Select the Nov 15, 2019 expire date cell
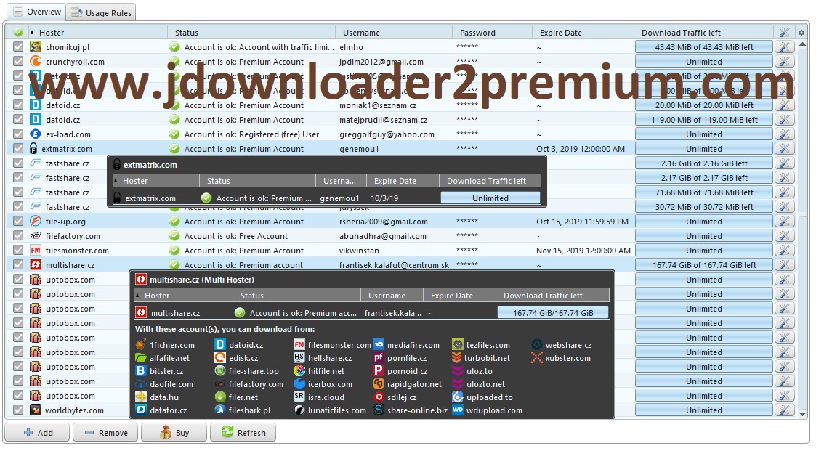This screenshot has height=451, width=816. (583, 251)
